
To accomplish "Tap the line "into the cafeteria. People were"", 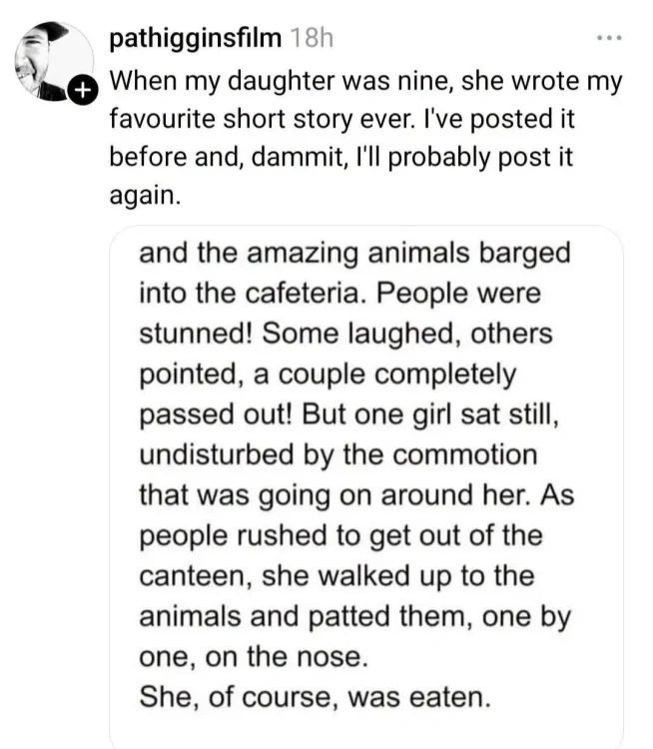I will pos(340,293).
